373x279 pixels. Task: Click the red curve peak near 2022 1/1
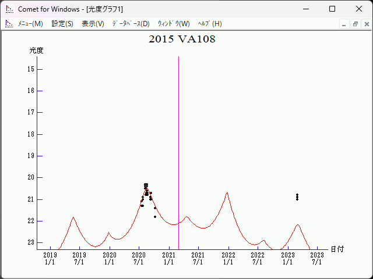click(x=227, y=193)
